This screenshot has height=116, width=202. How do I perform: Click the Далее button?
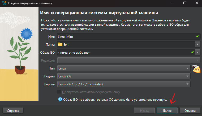167,110
